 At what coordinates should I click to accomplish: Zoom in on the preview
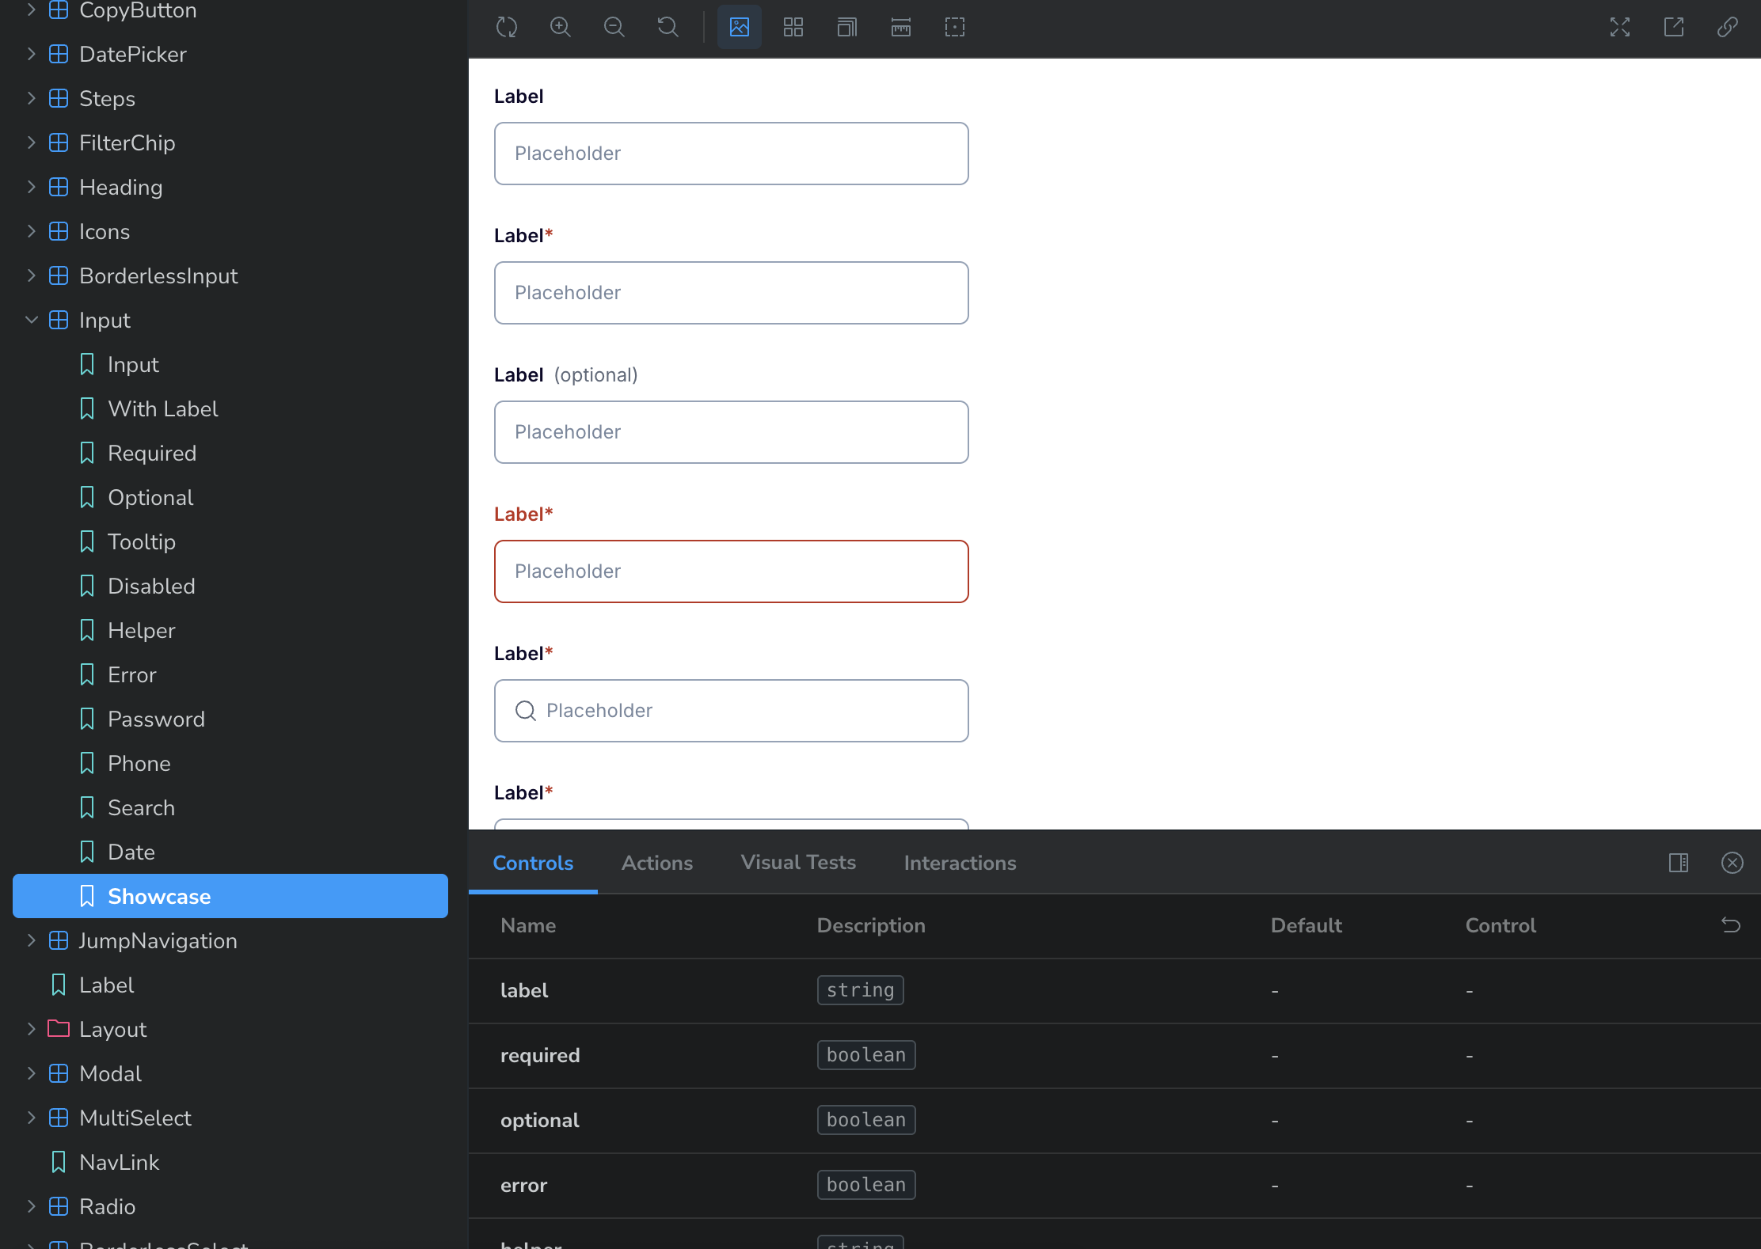click(561, 28)
